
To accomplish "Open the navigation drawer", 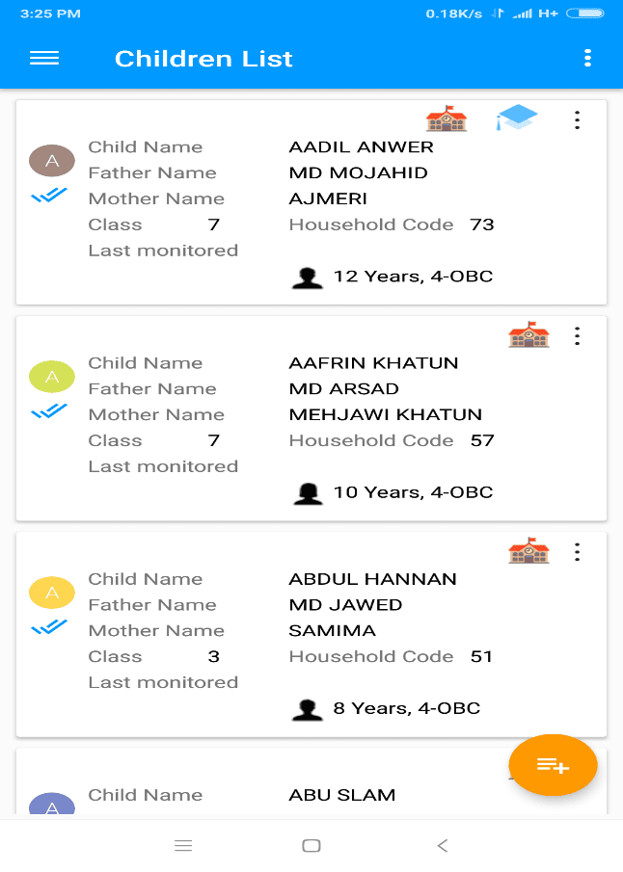I will pos(44,58).
